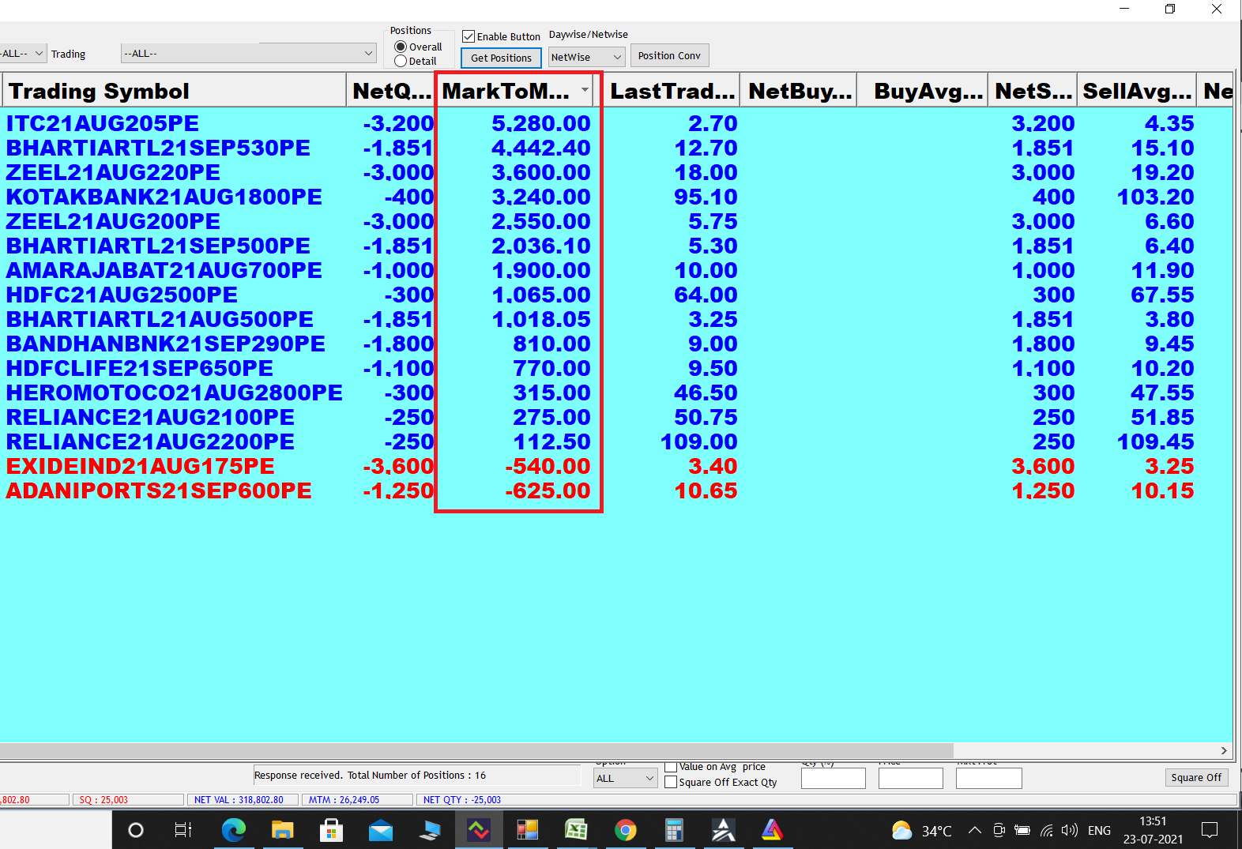Select the AMARAJABAT21AUG700PE position

[x=616, y=270]
